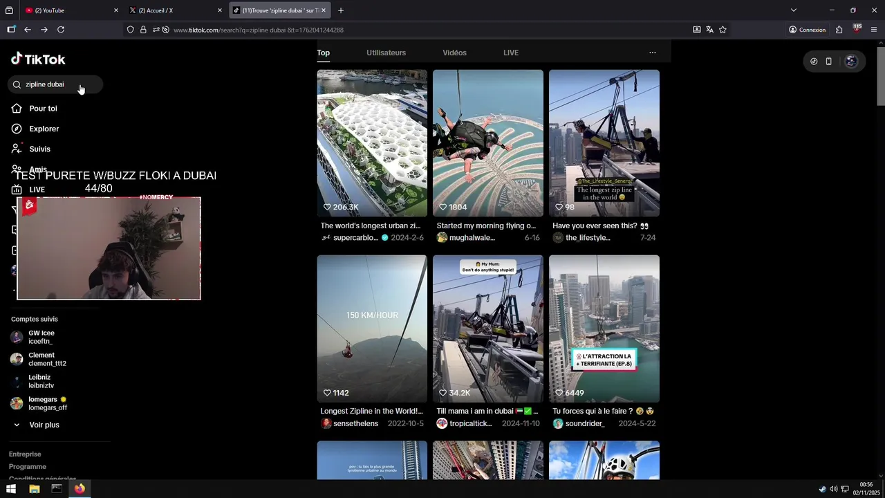This screenshot has height=498, width=885.
Task: Open the Firefox hamburger application menu
Action: tap(874, 30)
